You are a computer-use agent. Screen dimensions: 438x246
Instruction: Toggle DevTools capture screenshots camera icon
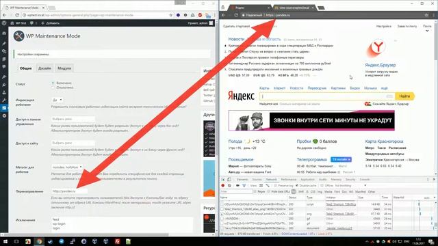[237, 185]
